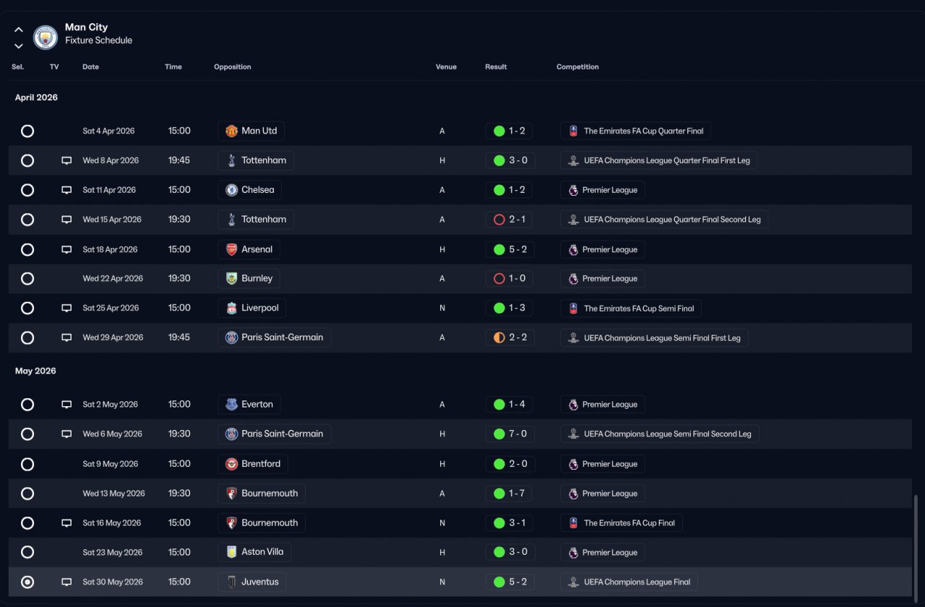Viewport: 925px width, 607px height.
Task: Choose the Liverpool semi final row selector
Action: [27, 308]
